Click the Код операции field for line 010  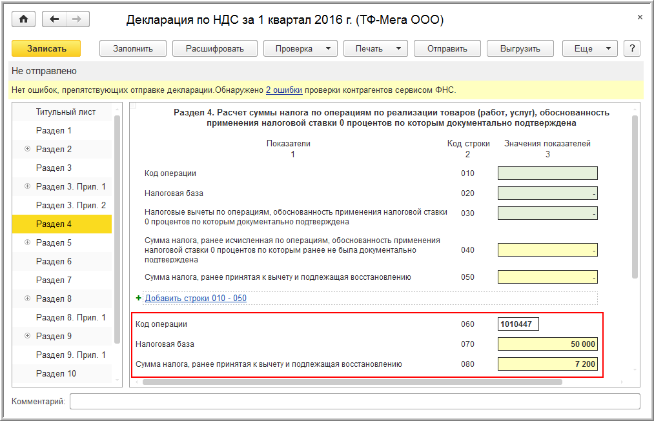coord(547,173)
